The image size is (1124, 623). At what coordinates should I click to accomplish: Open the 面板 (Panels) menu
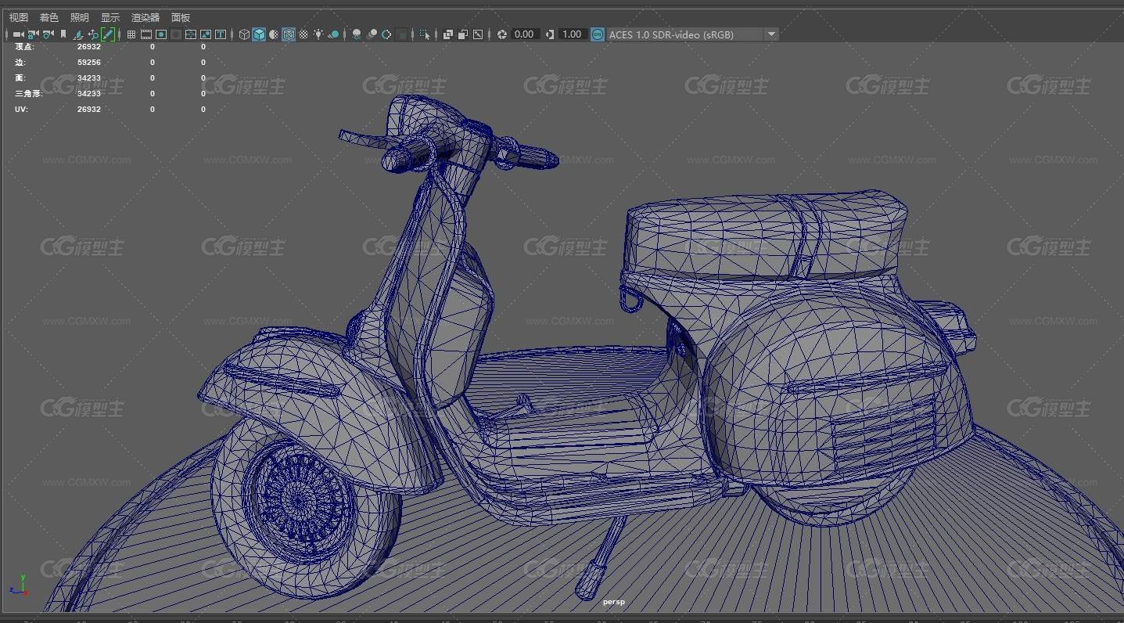pyautogui.click(x=181, y=17)
